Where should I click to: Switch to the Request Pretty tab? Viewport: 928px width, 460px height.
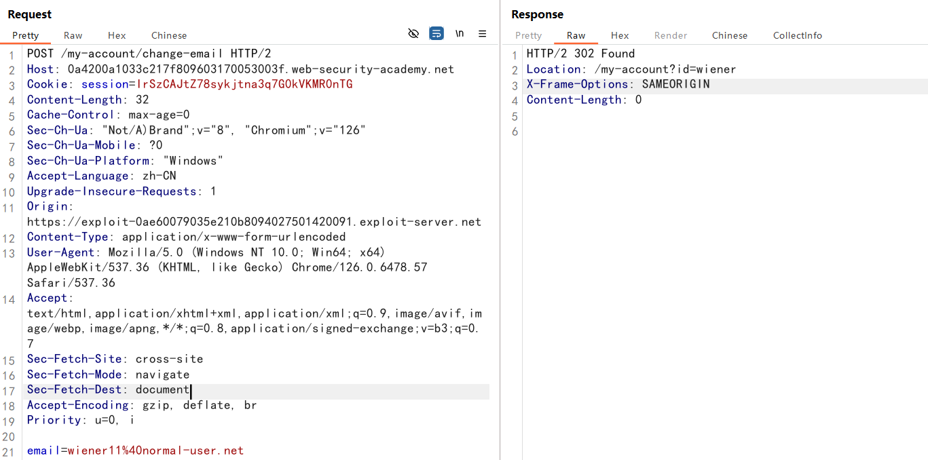coord(26,35)
